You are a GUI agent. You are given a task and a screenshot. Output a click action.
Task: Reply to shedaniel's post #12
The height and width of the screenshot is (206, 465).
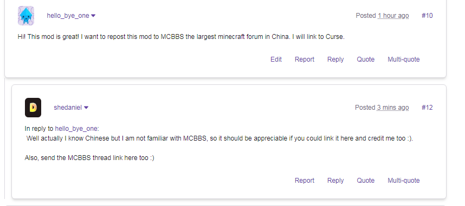click(x=335, y=180)
